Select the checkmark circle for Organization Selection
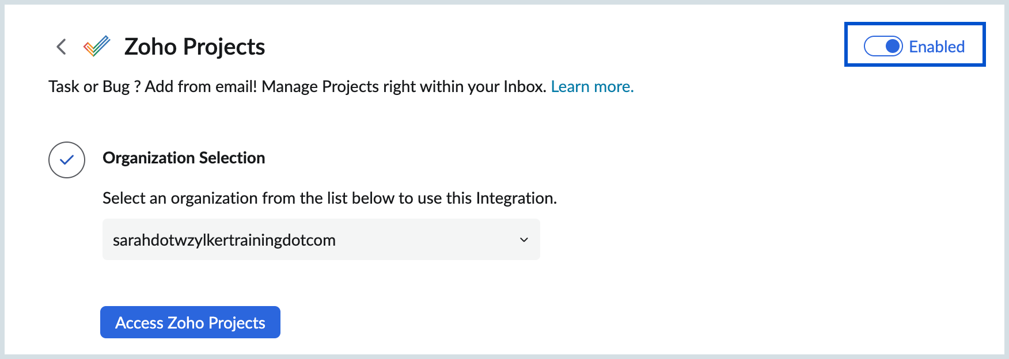This screenshot has height=359, width=1009. click(67, 159)
